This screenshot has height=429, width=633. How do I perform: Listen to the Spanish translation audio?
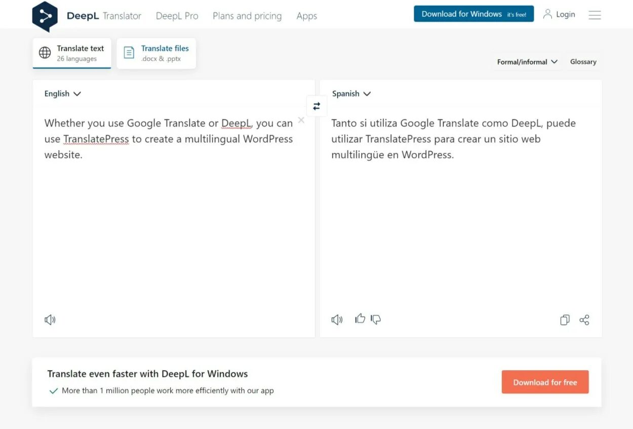337,320
